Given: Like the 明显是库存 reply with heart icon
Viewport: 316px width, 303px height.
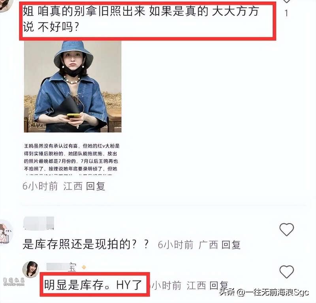Looking at the screenshot, I should [286, 272].
